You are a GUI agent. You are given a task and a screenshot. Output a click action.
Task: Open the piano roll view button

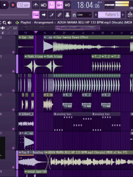tap(36, 15)
